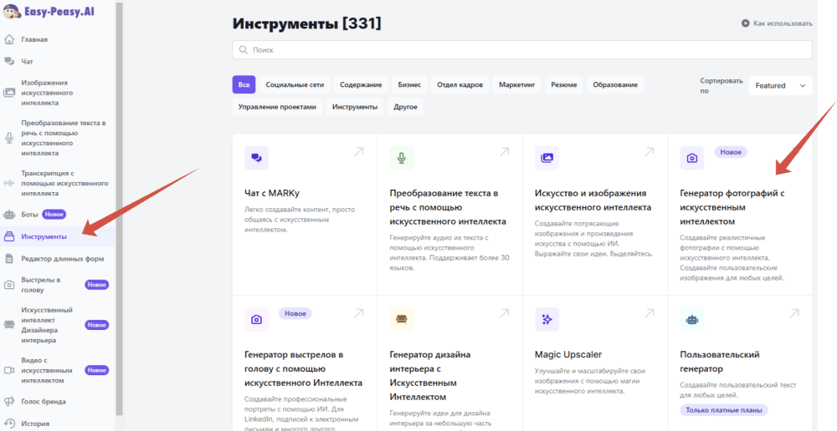Click the search magnifier icon
This screenshot has width=837, height=431.
click(x=244, y=49)
